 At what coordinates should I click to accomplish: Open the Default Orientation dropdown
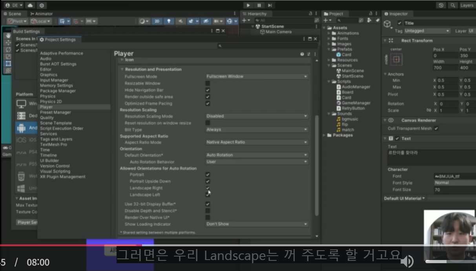point(257,155)
